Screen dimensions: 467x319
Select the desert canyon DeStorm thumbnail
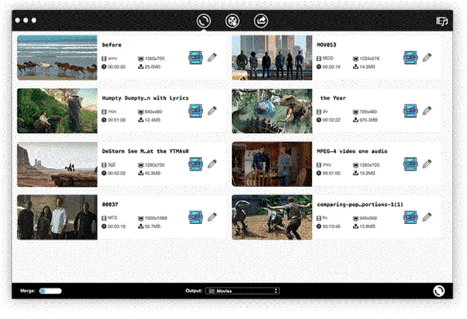(x=57, y=164)
